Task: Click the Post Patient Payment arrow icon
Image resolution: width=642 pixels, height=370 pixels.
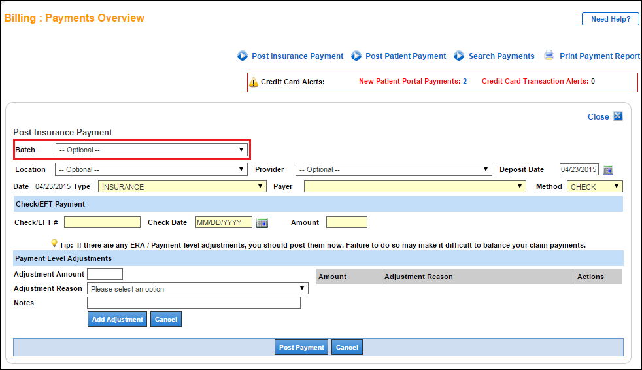Action: (356, 56)
